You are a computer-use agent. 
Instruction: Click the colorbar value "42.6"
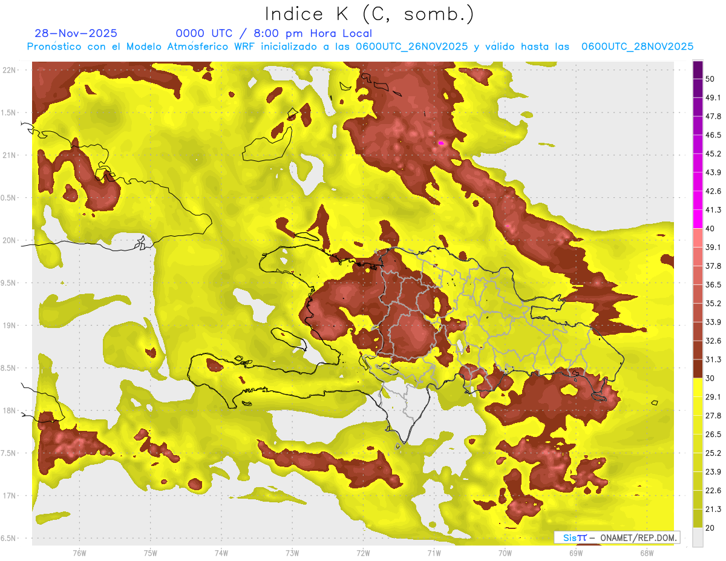pos(713,191)
